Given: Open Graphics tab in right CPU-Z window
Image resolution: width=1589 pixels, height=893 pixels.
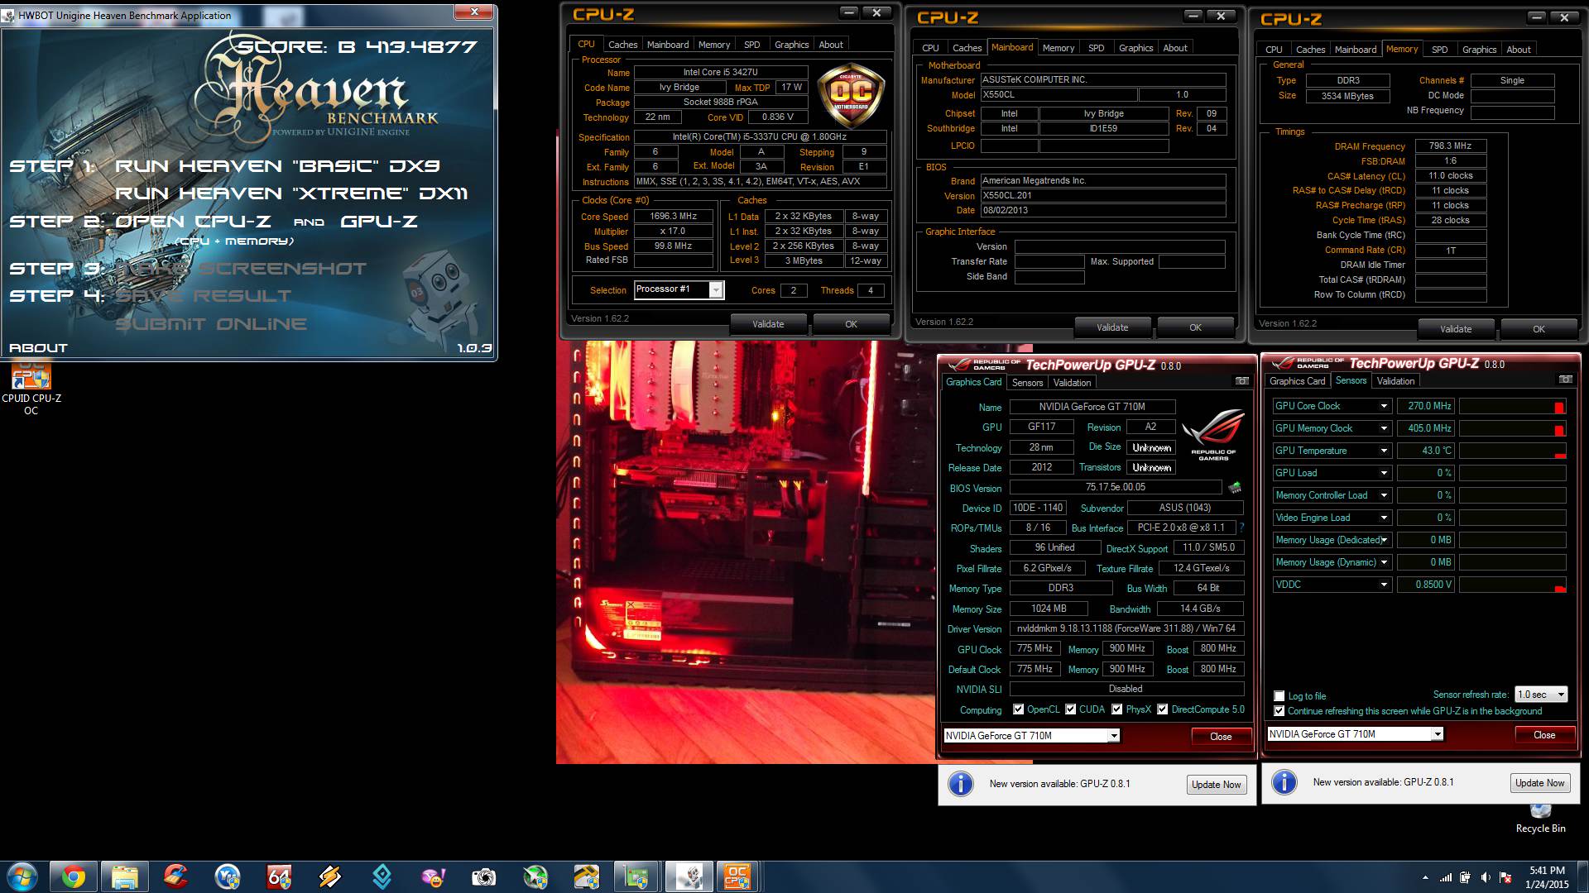Looking at the screenshot, I should (x=1479, y=50).
